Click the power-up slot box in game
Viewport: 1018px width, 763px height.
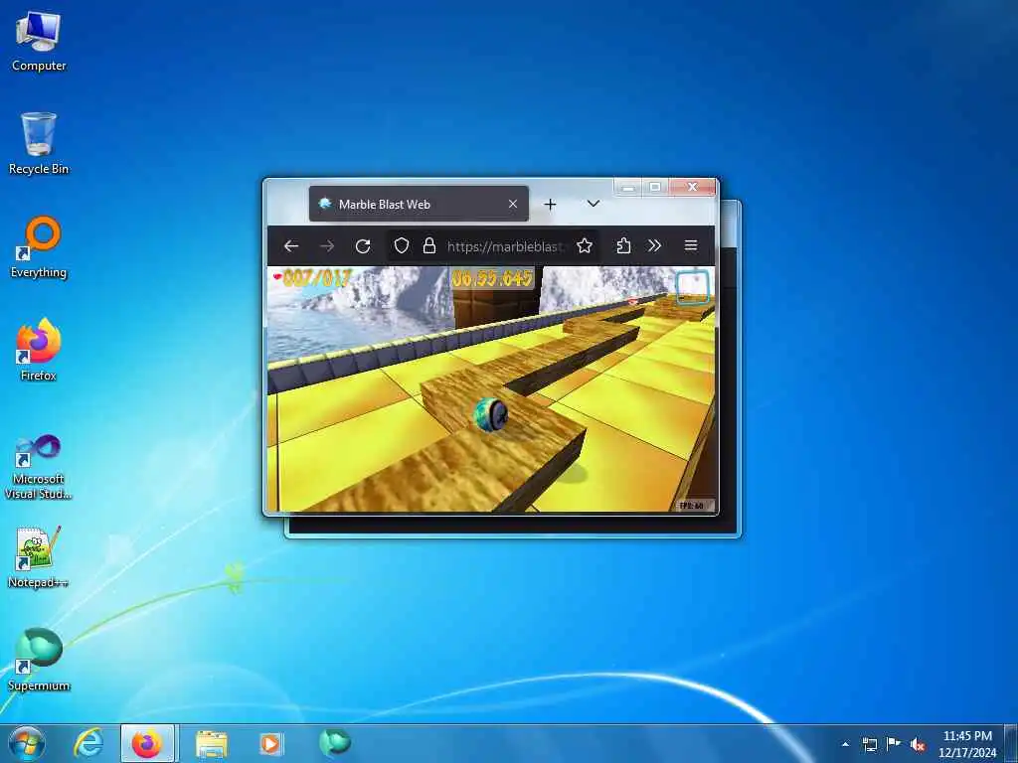click(x=693, y=287)
